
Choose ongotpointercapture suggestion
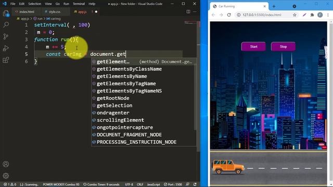point(144,127)
